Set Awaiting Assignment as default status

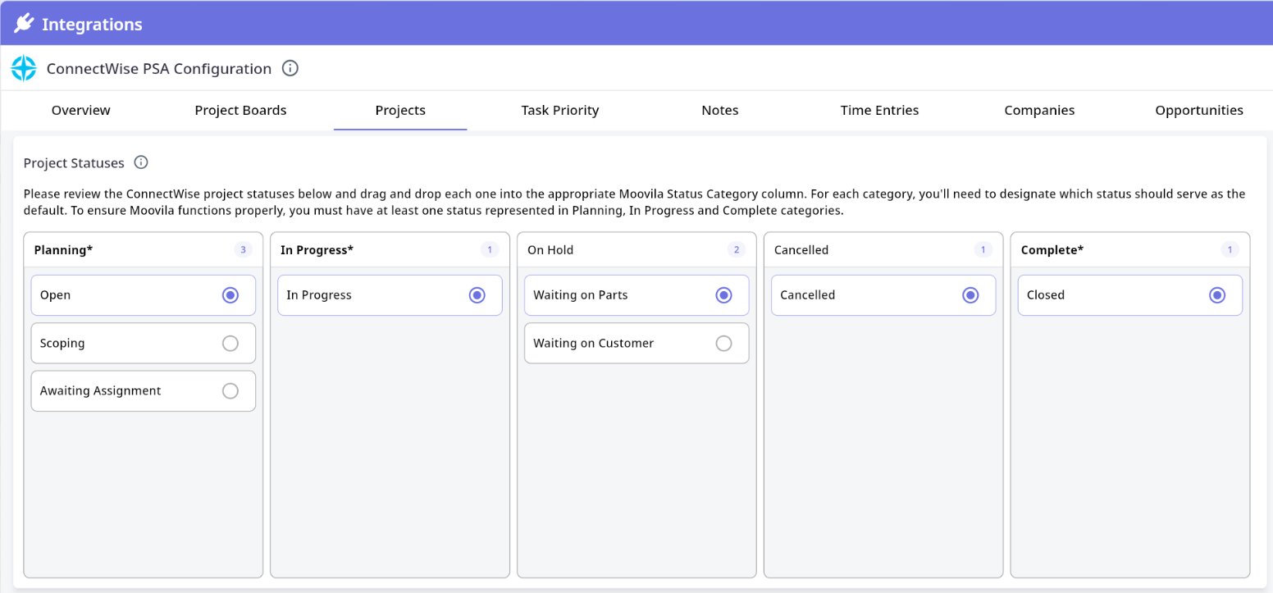point(230,391)
